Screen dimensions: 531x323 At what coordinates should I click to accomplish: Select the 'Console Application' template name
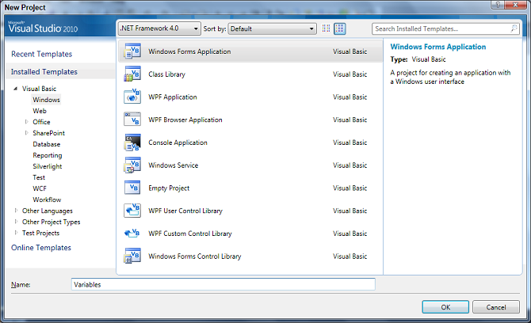coord(178,142)
